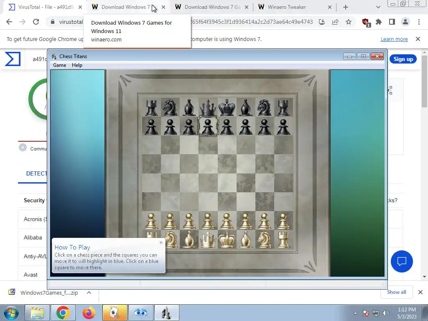This screenshot has width=428, height=321.
Task: Open the Solitaire cards taskbar icon
Action: pos(115,313)
